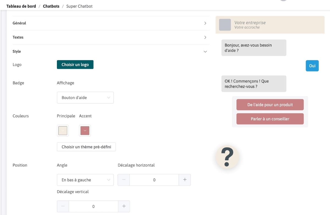The image size is (330, 215).
Task: Open the Accent color swatch picker
Action: (85, 131)
